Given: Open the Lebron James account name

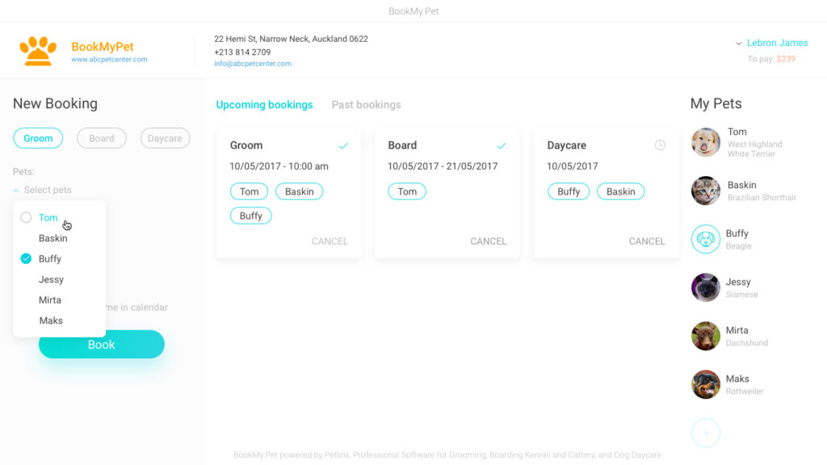Looking at the screenshot, I should [x=777, y=43].
